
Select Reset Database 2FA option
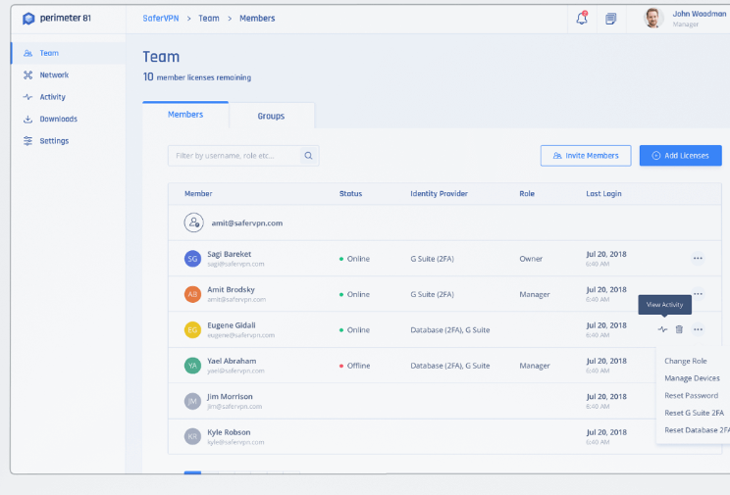697,430
